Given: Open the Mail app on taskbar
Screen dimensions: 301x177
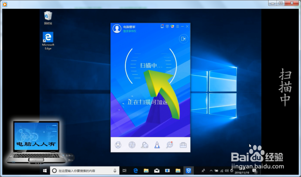Looking at the screenshot, I should click(157, 170).
